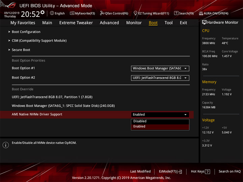Click the 09/12/2019 date
Viewport: 243px width, 182px height.
pos(11,13)
